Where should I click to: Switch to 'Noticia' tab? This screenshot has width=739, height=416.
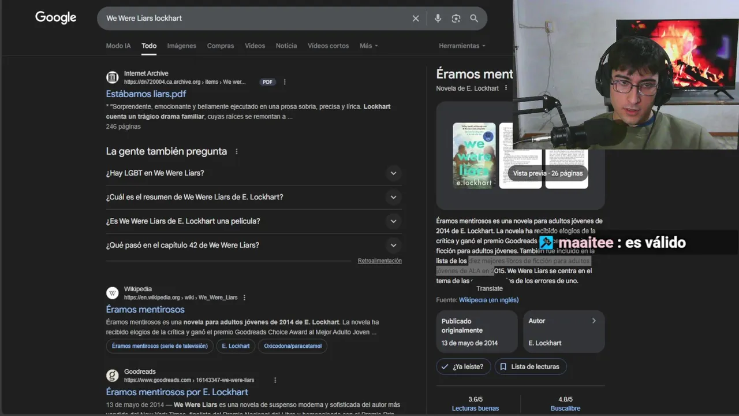coord(286,46)
